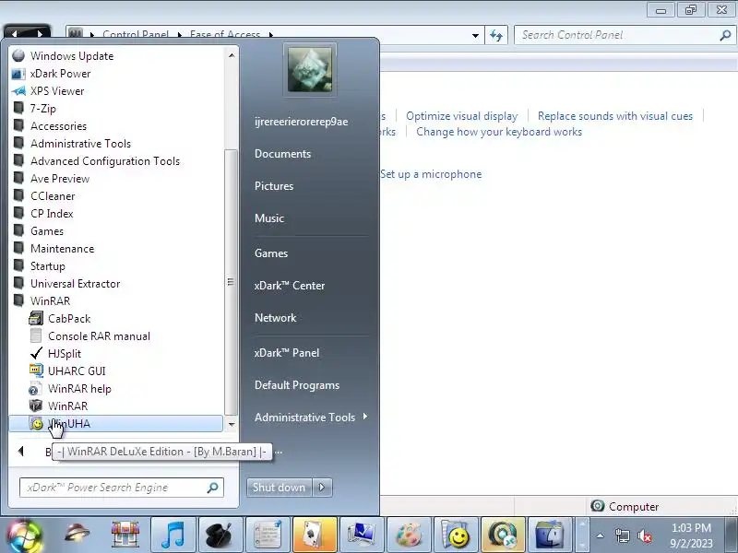Launch WinUHA smiley entry
Image resolution: width=738 pixels, height=553 pixels.
click(x=116, y=423)
